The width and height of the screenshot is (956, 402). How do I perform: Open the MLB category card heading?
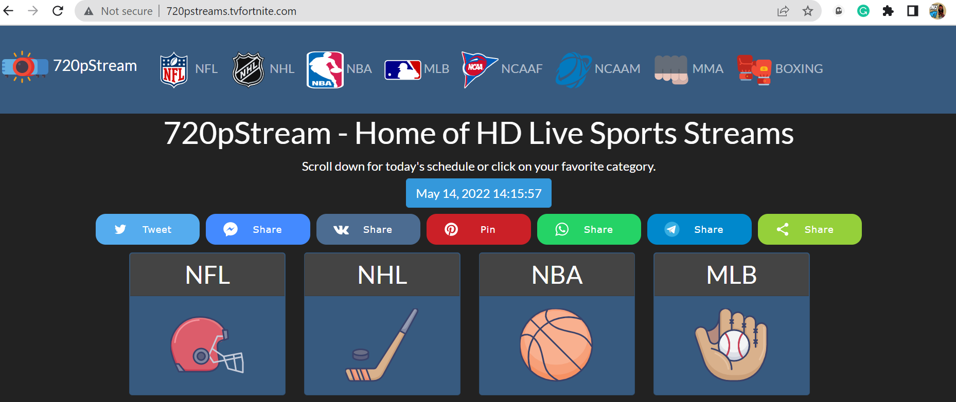click(x=732, y=275)
